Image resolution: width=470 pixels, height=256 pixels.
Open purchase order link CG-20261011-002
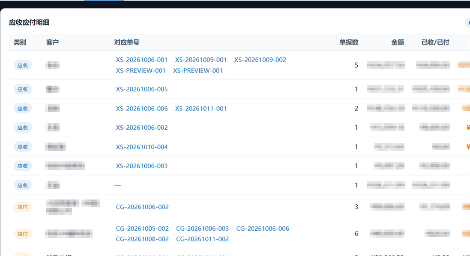click(x=202, y=239)
